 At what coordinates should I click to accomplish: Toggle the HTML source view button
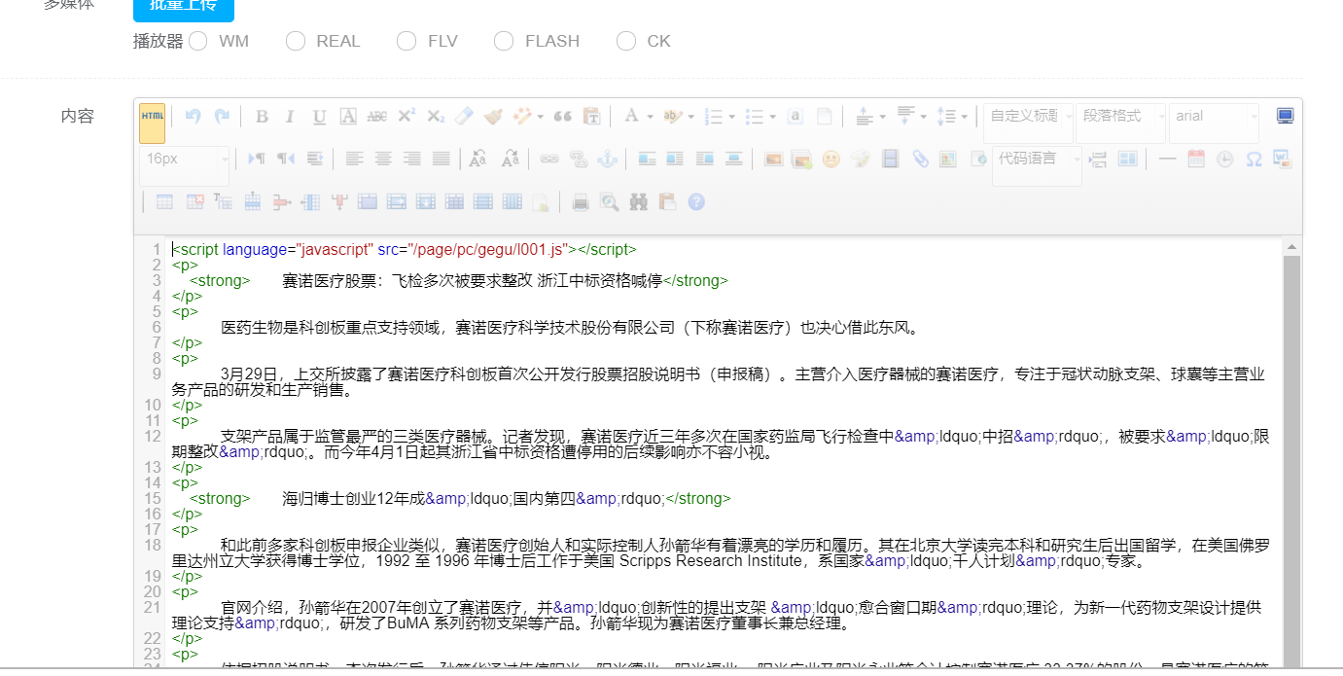(152, 117)
